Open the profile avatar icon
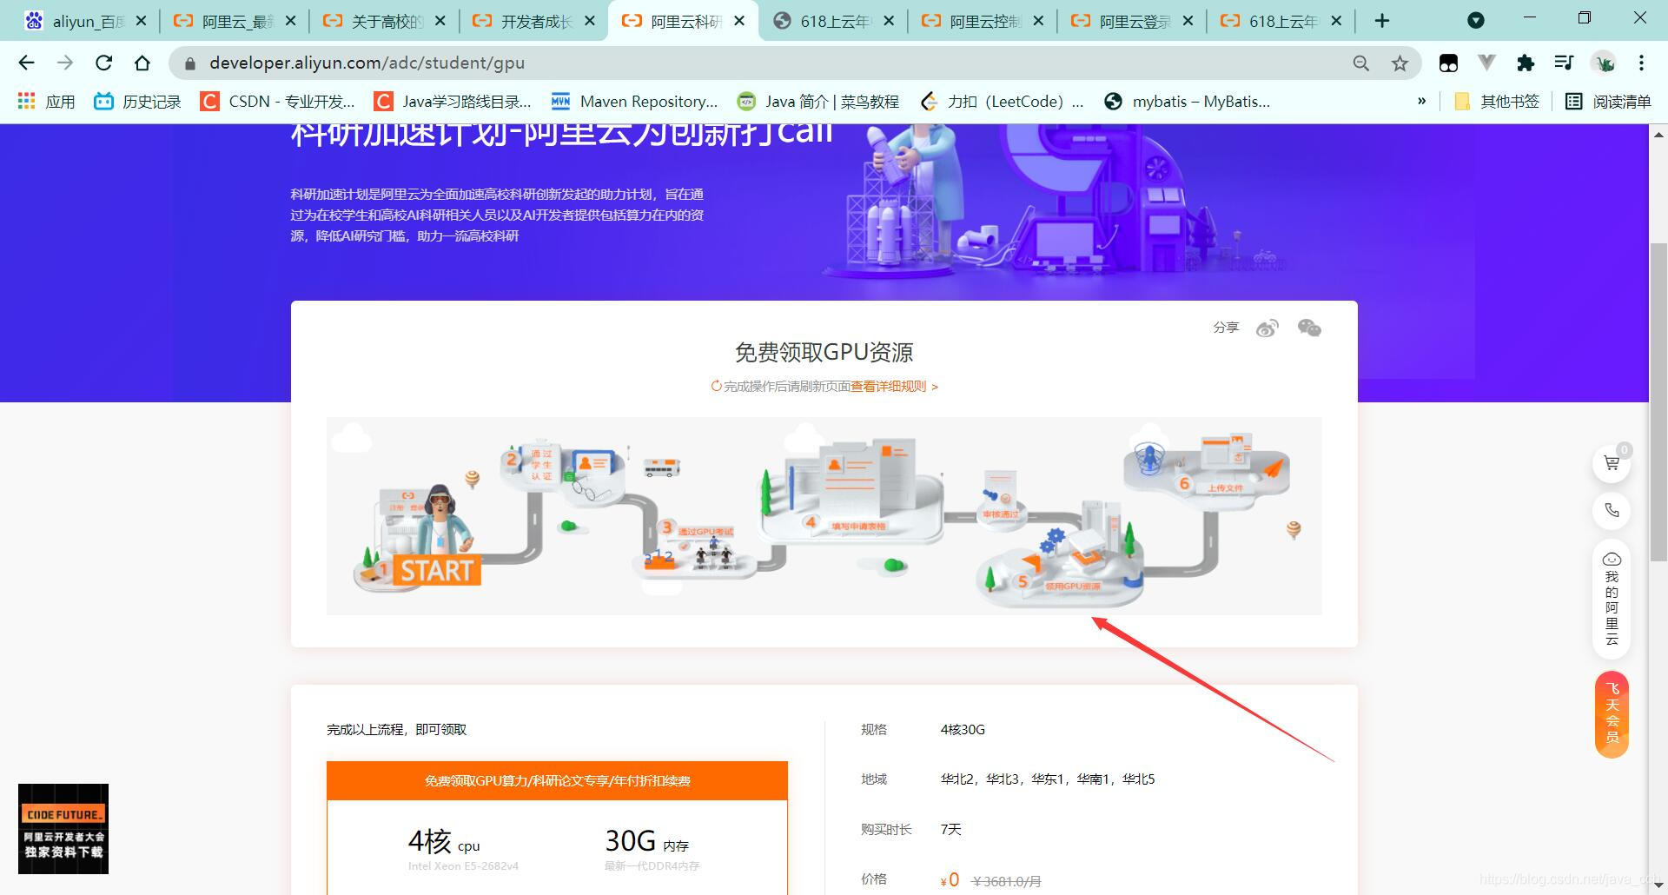The height and width of the screenshot is (895, 1668). (1604, 63)
